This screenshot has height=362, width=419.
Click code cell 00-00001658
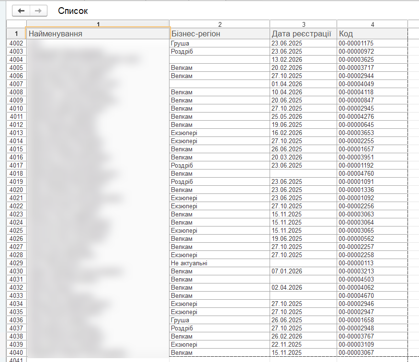[x=372, y=320]
